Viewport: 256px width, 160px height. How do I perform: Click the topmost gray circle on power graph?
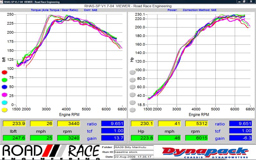pos(132,72)
